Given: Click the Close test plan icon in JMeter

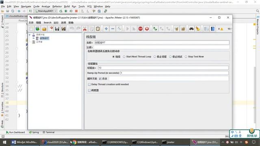Looking at the screenshot, I should click(x=50, y=29).
